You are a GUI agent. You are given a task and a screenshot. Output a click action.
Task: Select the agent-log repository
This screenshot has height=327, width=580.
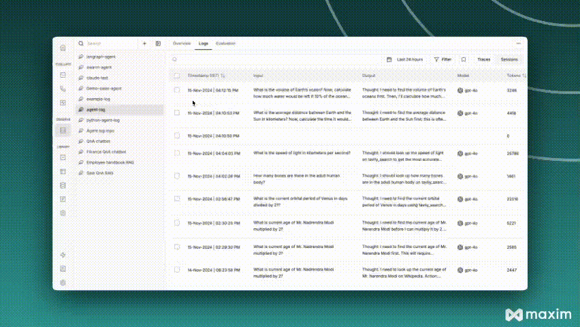120,110
